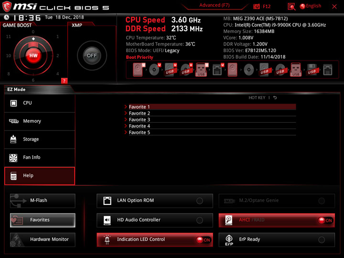Select the legacy CD/DVD boot icon without U badge
The height and width of the screenshot is (258, 344).
click(249, 70)
